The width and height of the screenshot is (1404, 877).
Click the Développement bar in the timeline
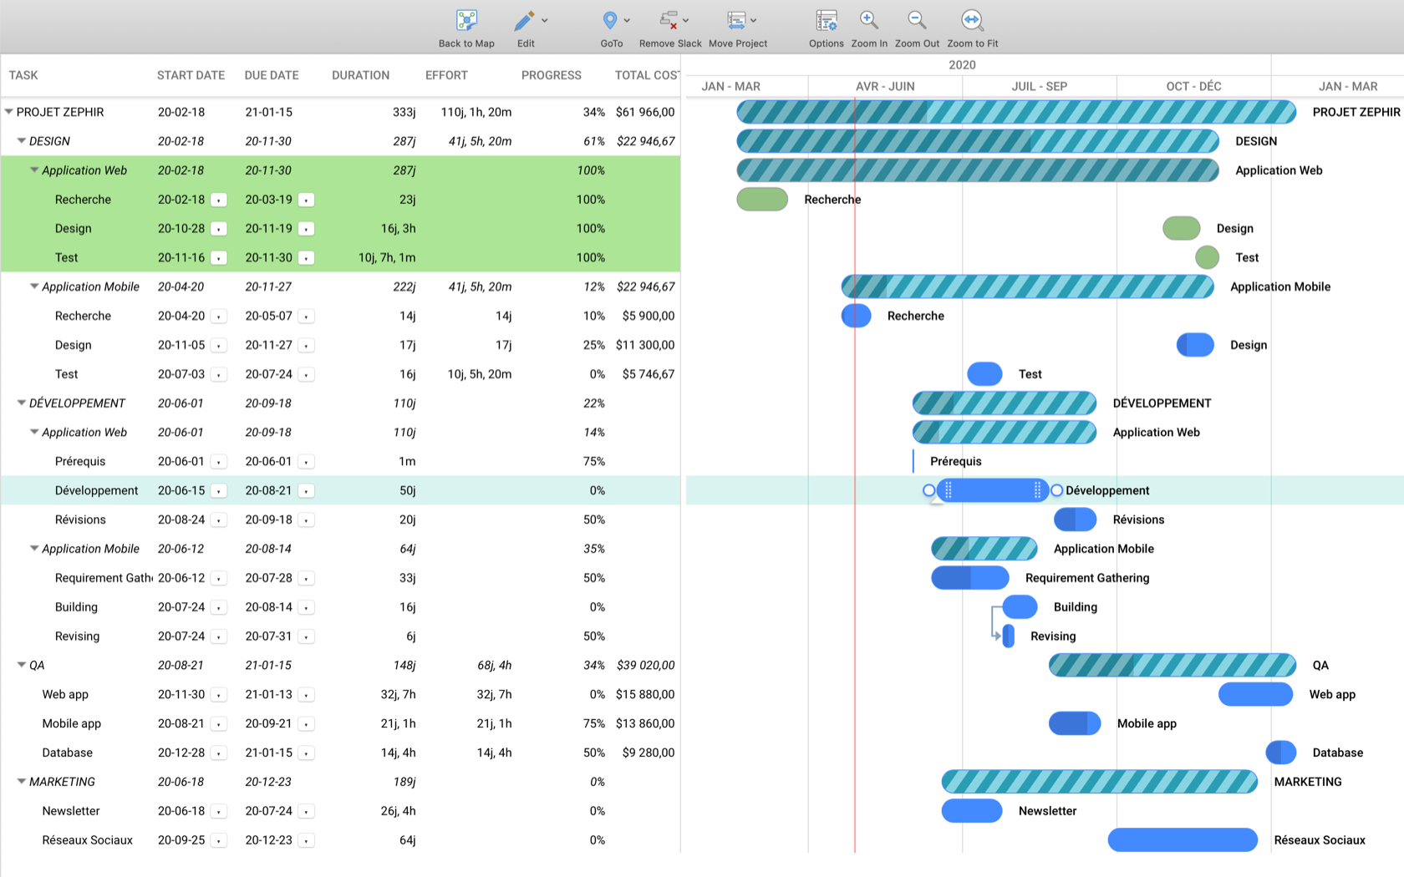click(x=993, y=490)
